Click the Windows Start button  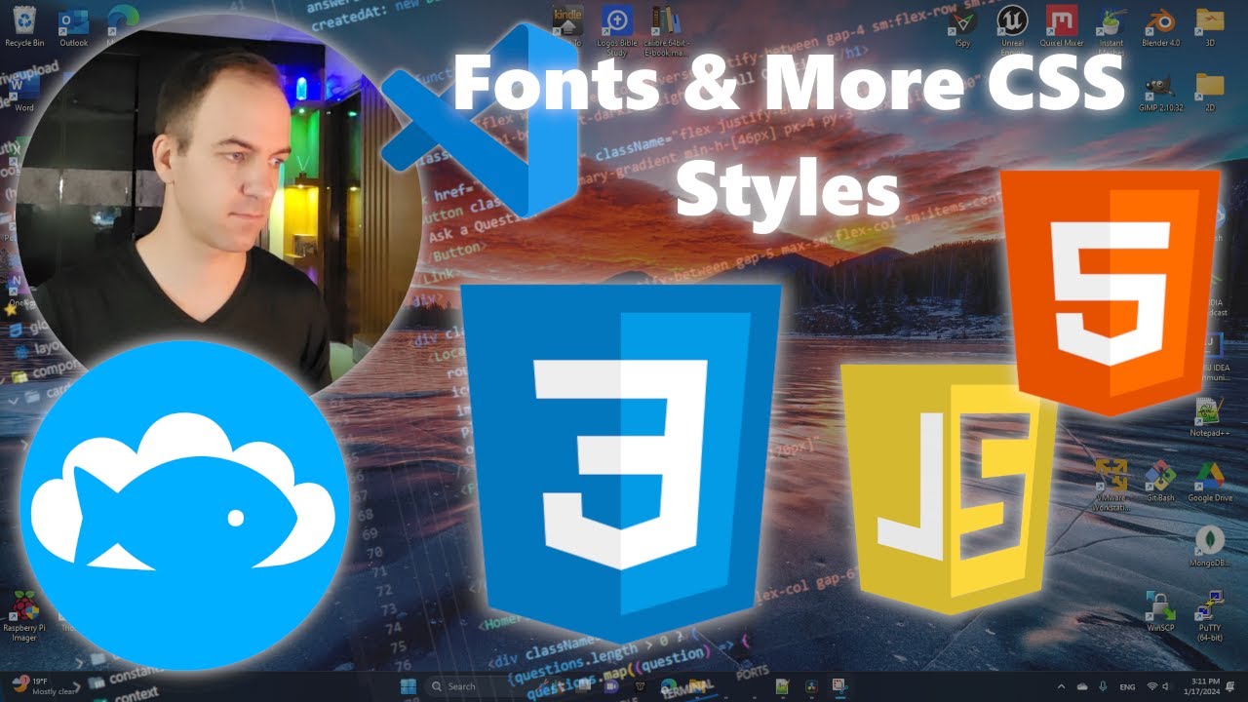point(408,685)
